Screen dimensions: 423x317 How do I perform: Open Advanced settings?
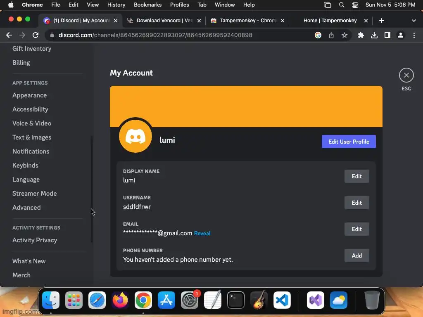pos(26,207)
